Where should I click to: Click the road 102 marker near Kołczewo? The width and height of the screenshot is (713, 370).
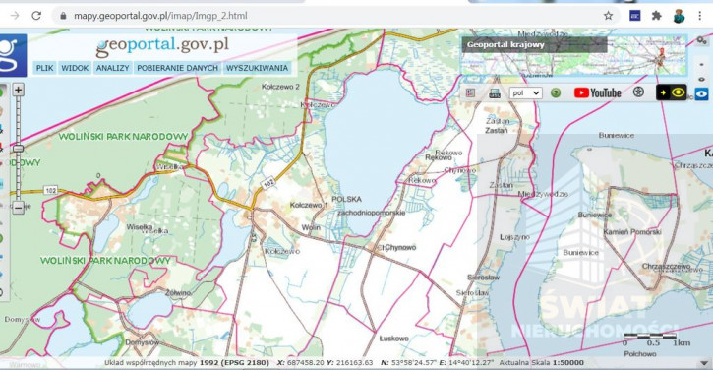[x=268, y=182]
